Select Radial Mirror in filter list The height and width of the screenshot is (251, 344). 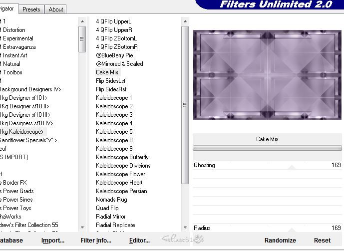[111, 217]
